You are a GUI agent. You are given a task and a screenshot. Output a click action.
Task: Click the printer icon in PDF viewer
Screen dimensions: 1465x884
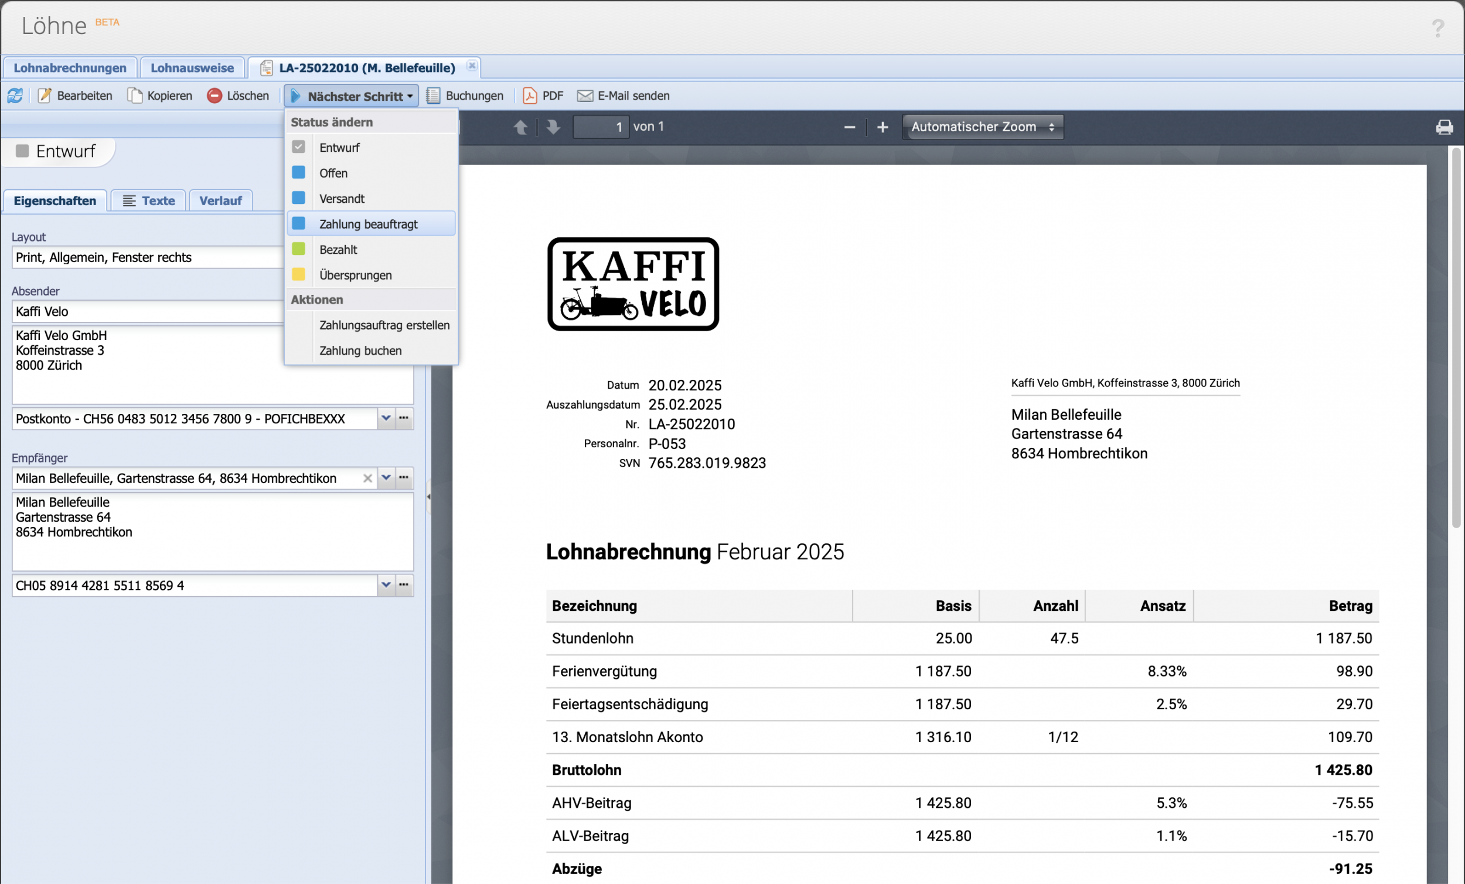pos(1444,127)
